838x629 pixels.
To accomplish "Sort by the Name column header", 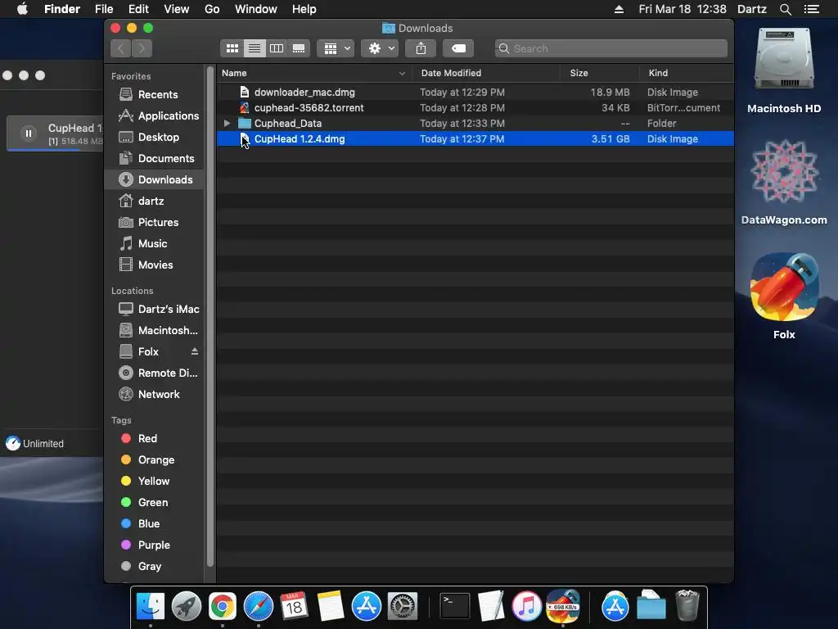I will [314, 73].
